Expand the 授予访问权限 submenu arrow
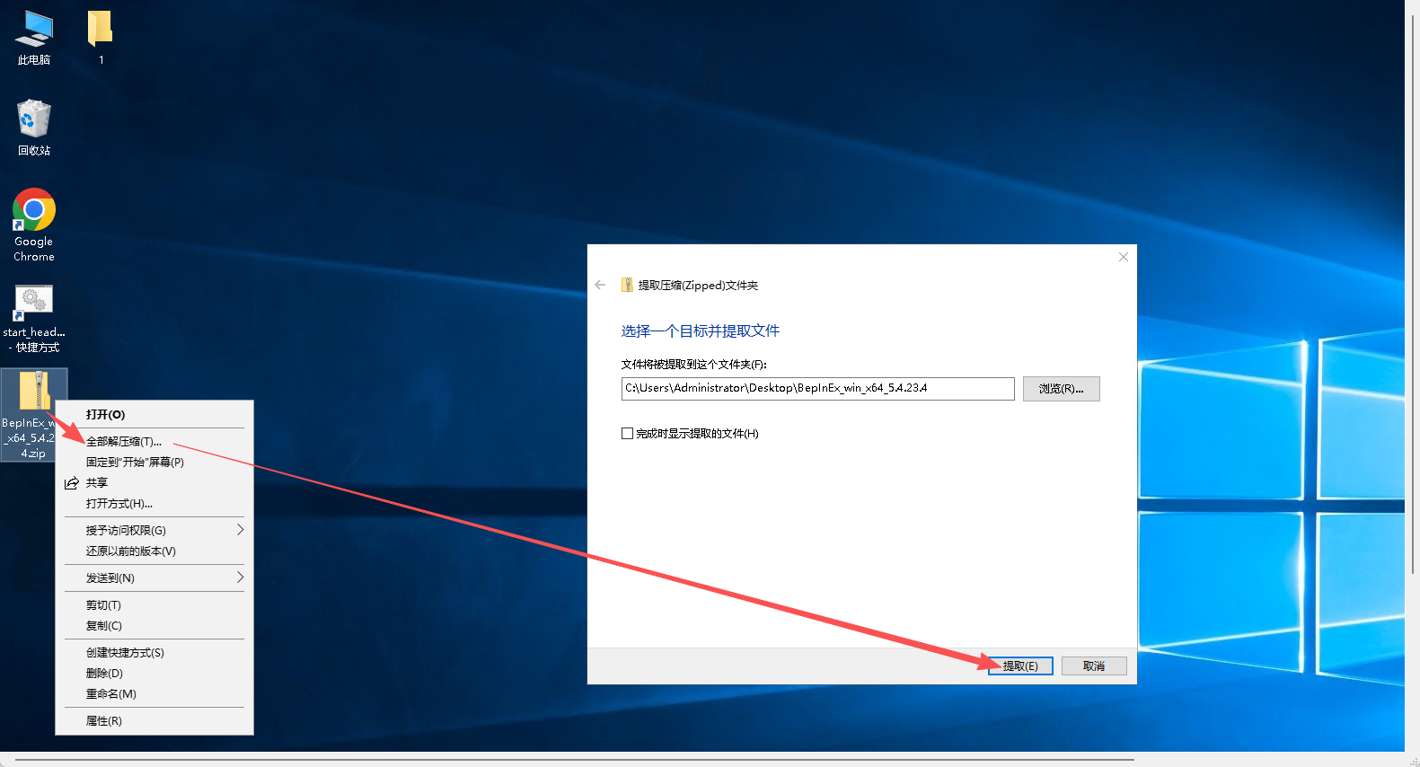This screenshot has width=1420, height=767. tap(240, 530)
